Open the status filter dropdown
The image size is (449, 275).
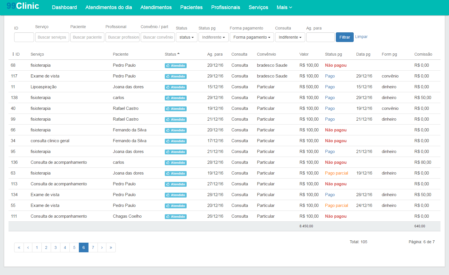186,37
